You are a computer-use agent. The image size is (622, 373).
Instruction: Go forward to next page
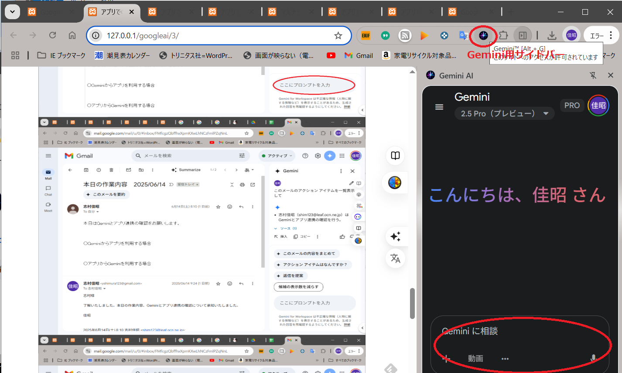tap(33, 35)
